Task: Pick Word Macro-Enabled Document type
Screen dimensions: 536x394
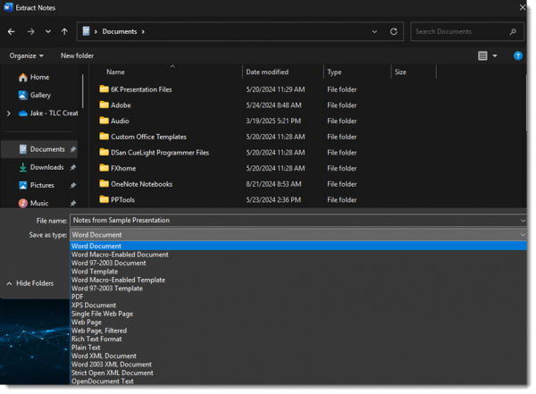Action: click(120, 255)
